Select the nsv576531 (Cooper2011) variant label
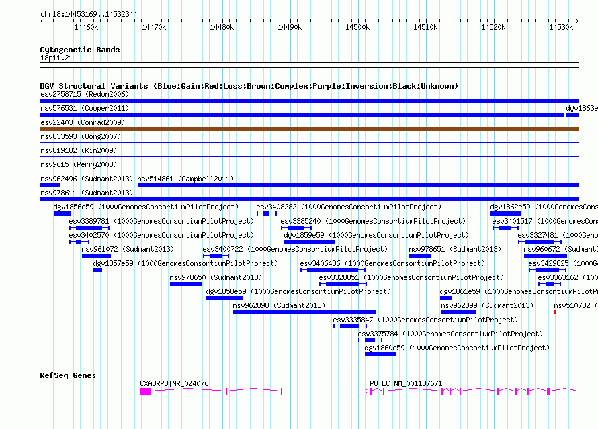 click(85, 108)
